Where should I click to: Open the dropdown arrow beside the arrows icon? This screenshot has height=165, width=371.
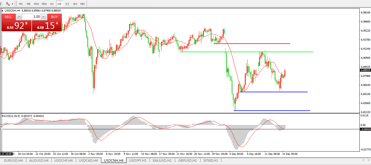point(12,4)
